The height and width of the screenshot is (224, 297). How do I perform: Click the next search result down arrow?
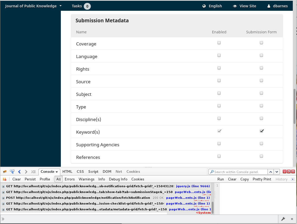click(276, 172)
